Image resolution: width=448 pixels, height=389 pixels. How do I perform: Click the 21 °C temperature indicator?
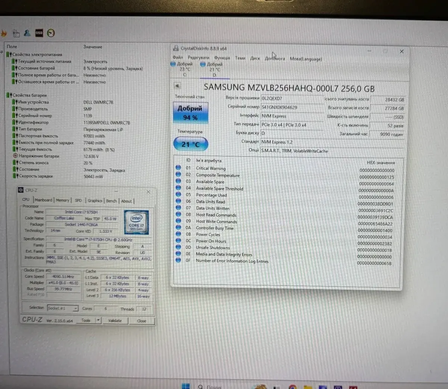[x=190, y=144]
